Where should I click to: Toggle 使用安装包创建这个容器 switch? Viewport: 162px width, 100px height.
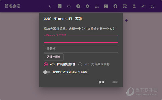tap(47, 72)
